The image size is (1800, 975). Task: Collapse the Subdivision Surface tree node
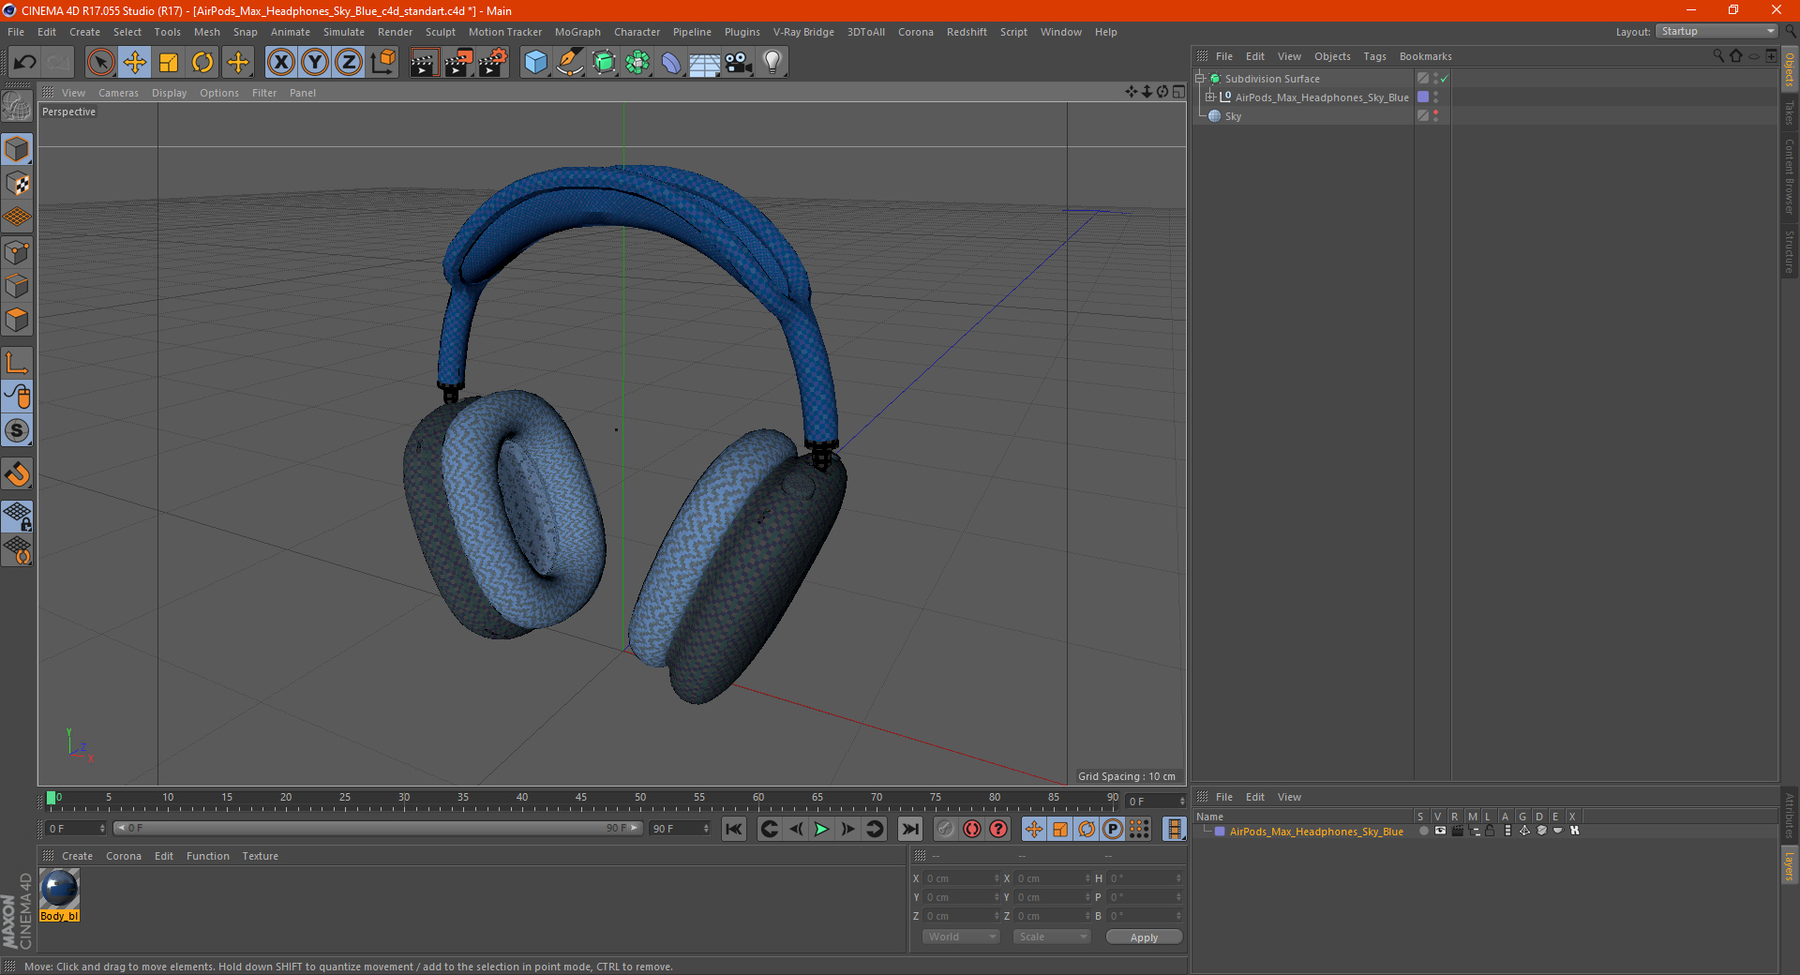point(1199,79)
